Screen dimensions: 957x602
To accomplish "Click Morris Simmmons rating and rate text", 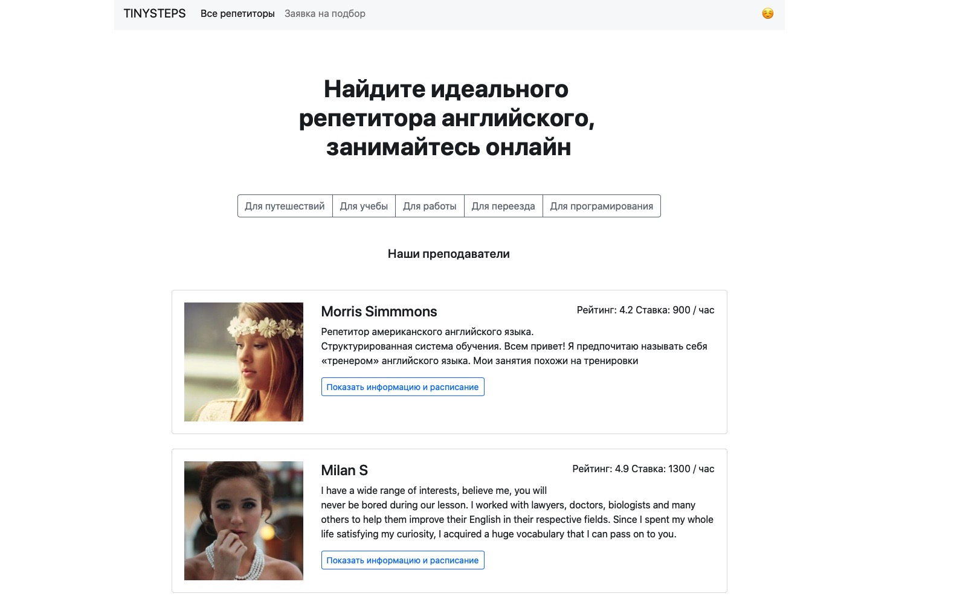I will point(645,310).
